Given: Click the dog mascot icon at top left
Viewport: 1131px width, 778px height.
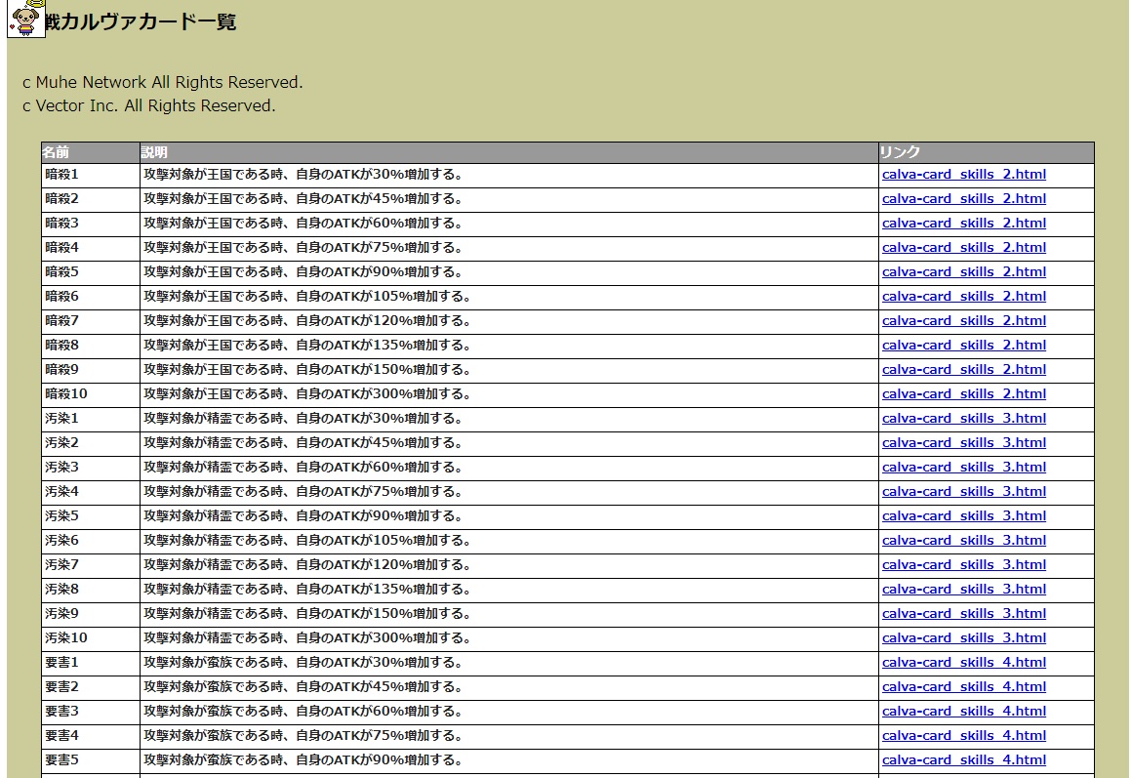Looking at the screenshot, I should click(25, 19).
